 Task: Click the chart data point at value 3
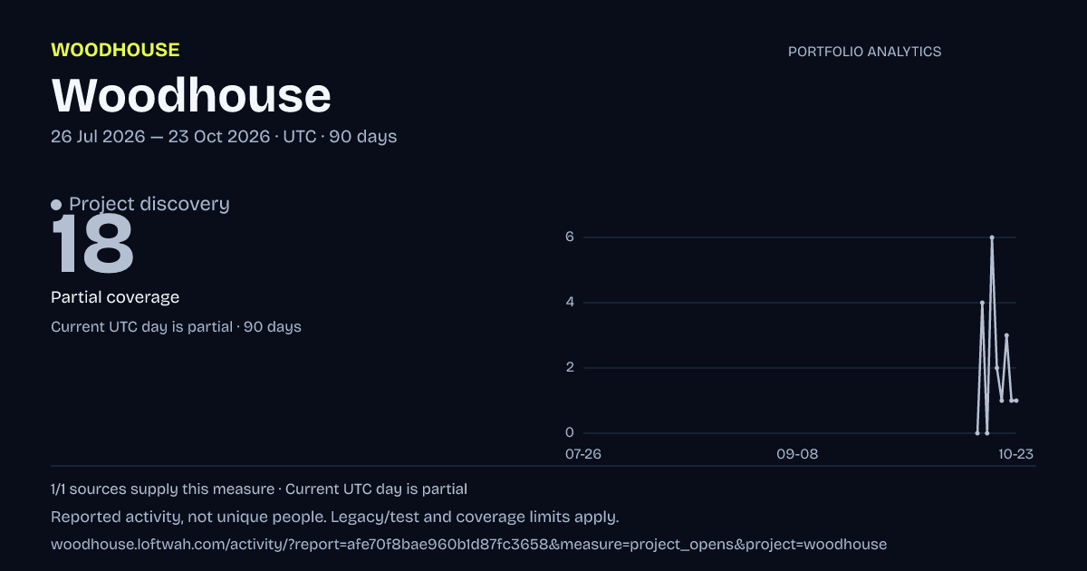tap(1006, 335)
